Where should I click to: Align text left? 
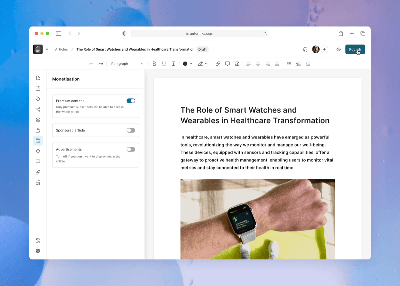(x=248, y=64)
